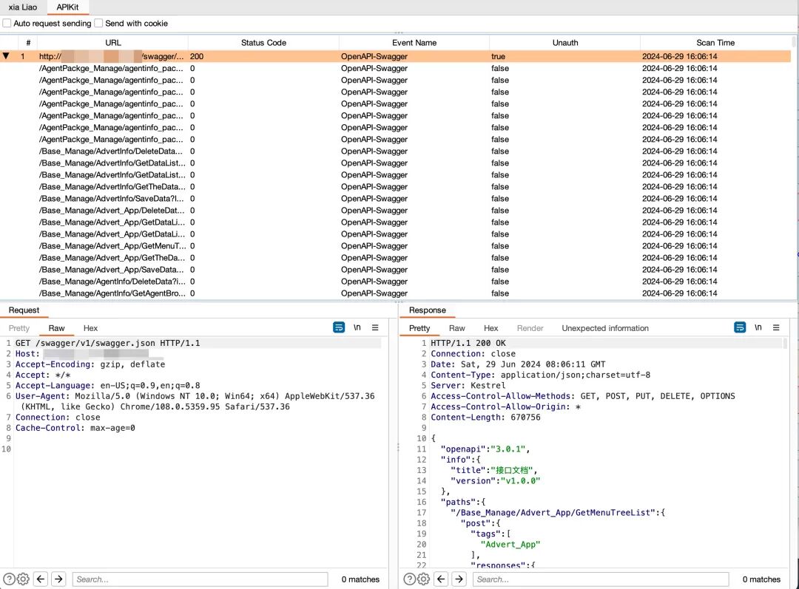Open the Response panel hamburger options menu

[x=776, y=327]
